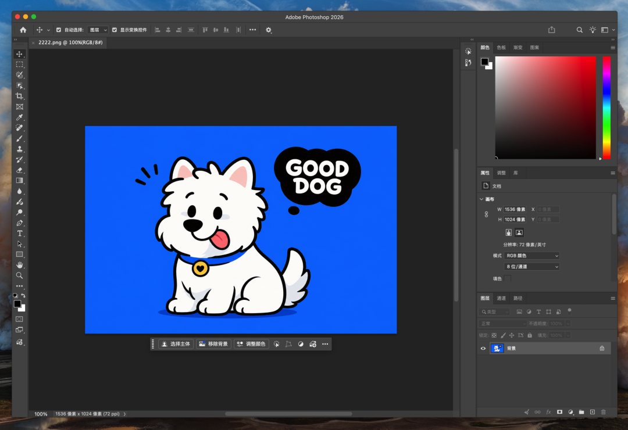The image size is (628, 430).
Task: Click the fx layer style icon
Action: click(x=549, y=412)
